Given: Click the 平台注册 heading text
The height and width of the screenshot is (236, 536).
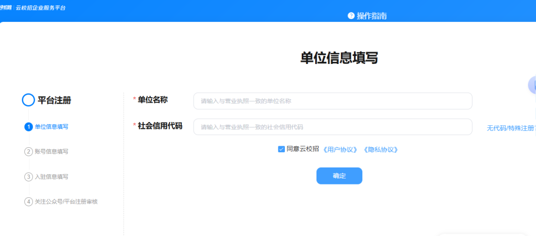Looking at the screenshot, I should (x=55, y=101).
